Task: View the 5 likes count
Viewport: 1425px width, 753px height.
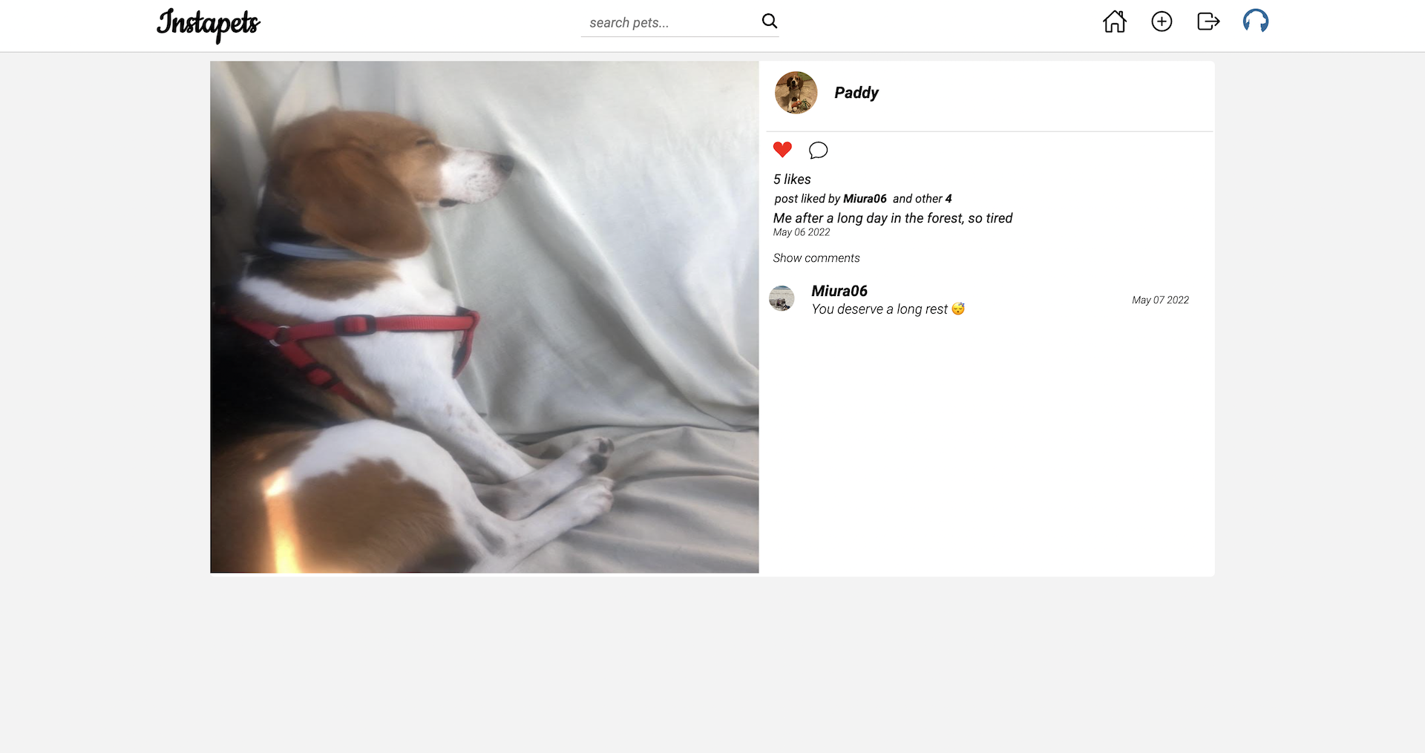Action: pos(792,180)
